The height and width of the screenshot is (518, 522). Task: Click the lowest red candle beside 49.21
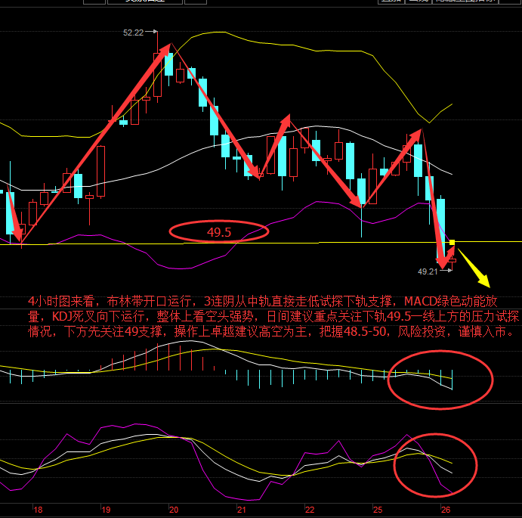(x=452, y=260)
